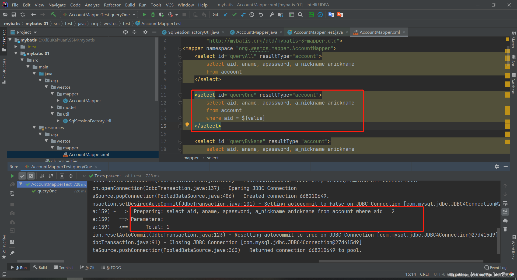The width and height of the screenshot is (517, 280).
Task: Git commit green checkmark icon
Action: point(234,15)
